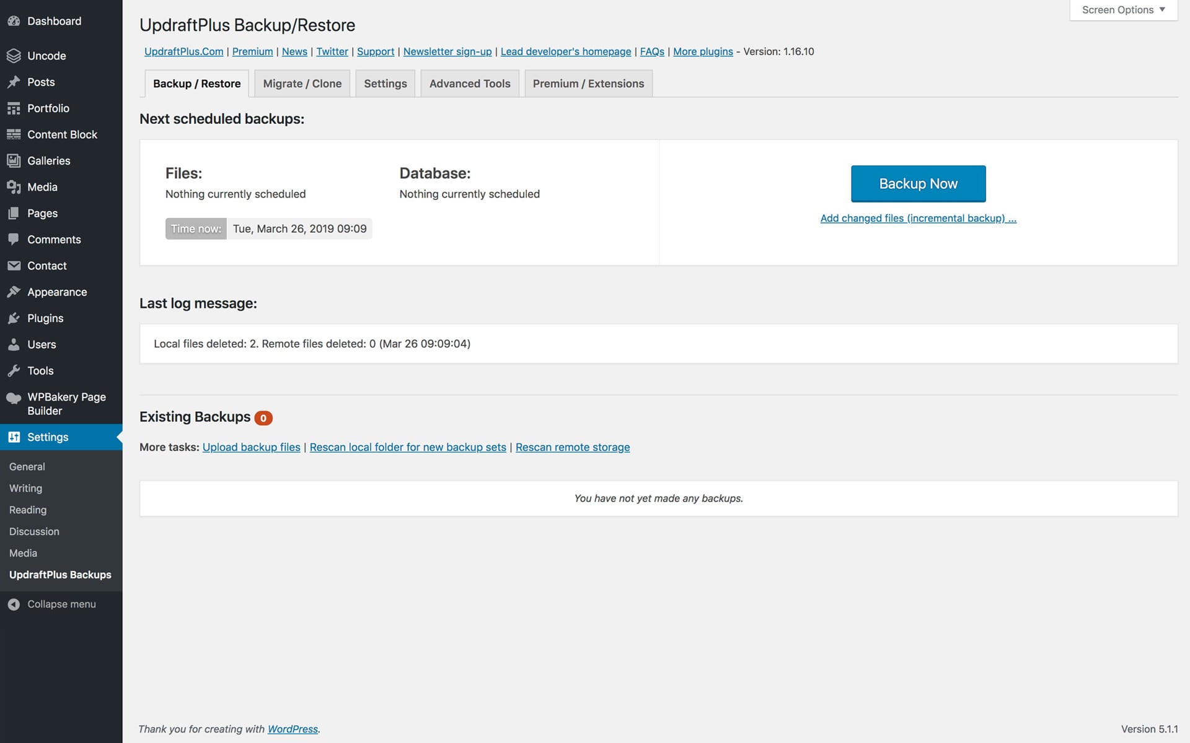Open Galleries in the sidebar

pos(61,161)
